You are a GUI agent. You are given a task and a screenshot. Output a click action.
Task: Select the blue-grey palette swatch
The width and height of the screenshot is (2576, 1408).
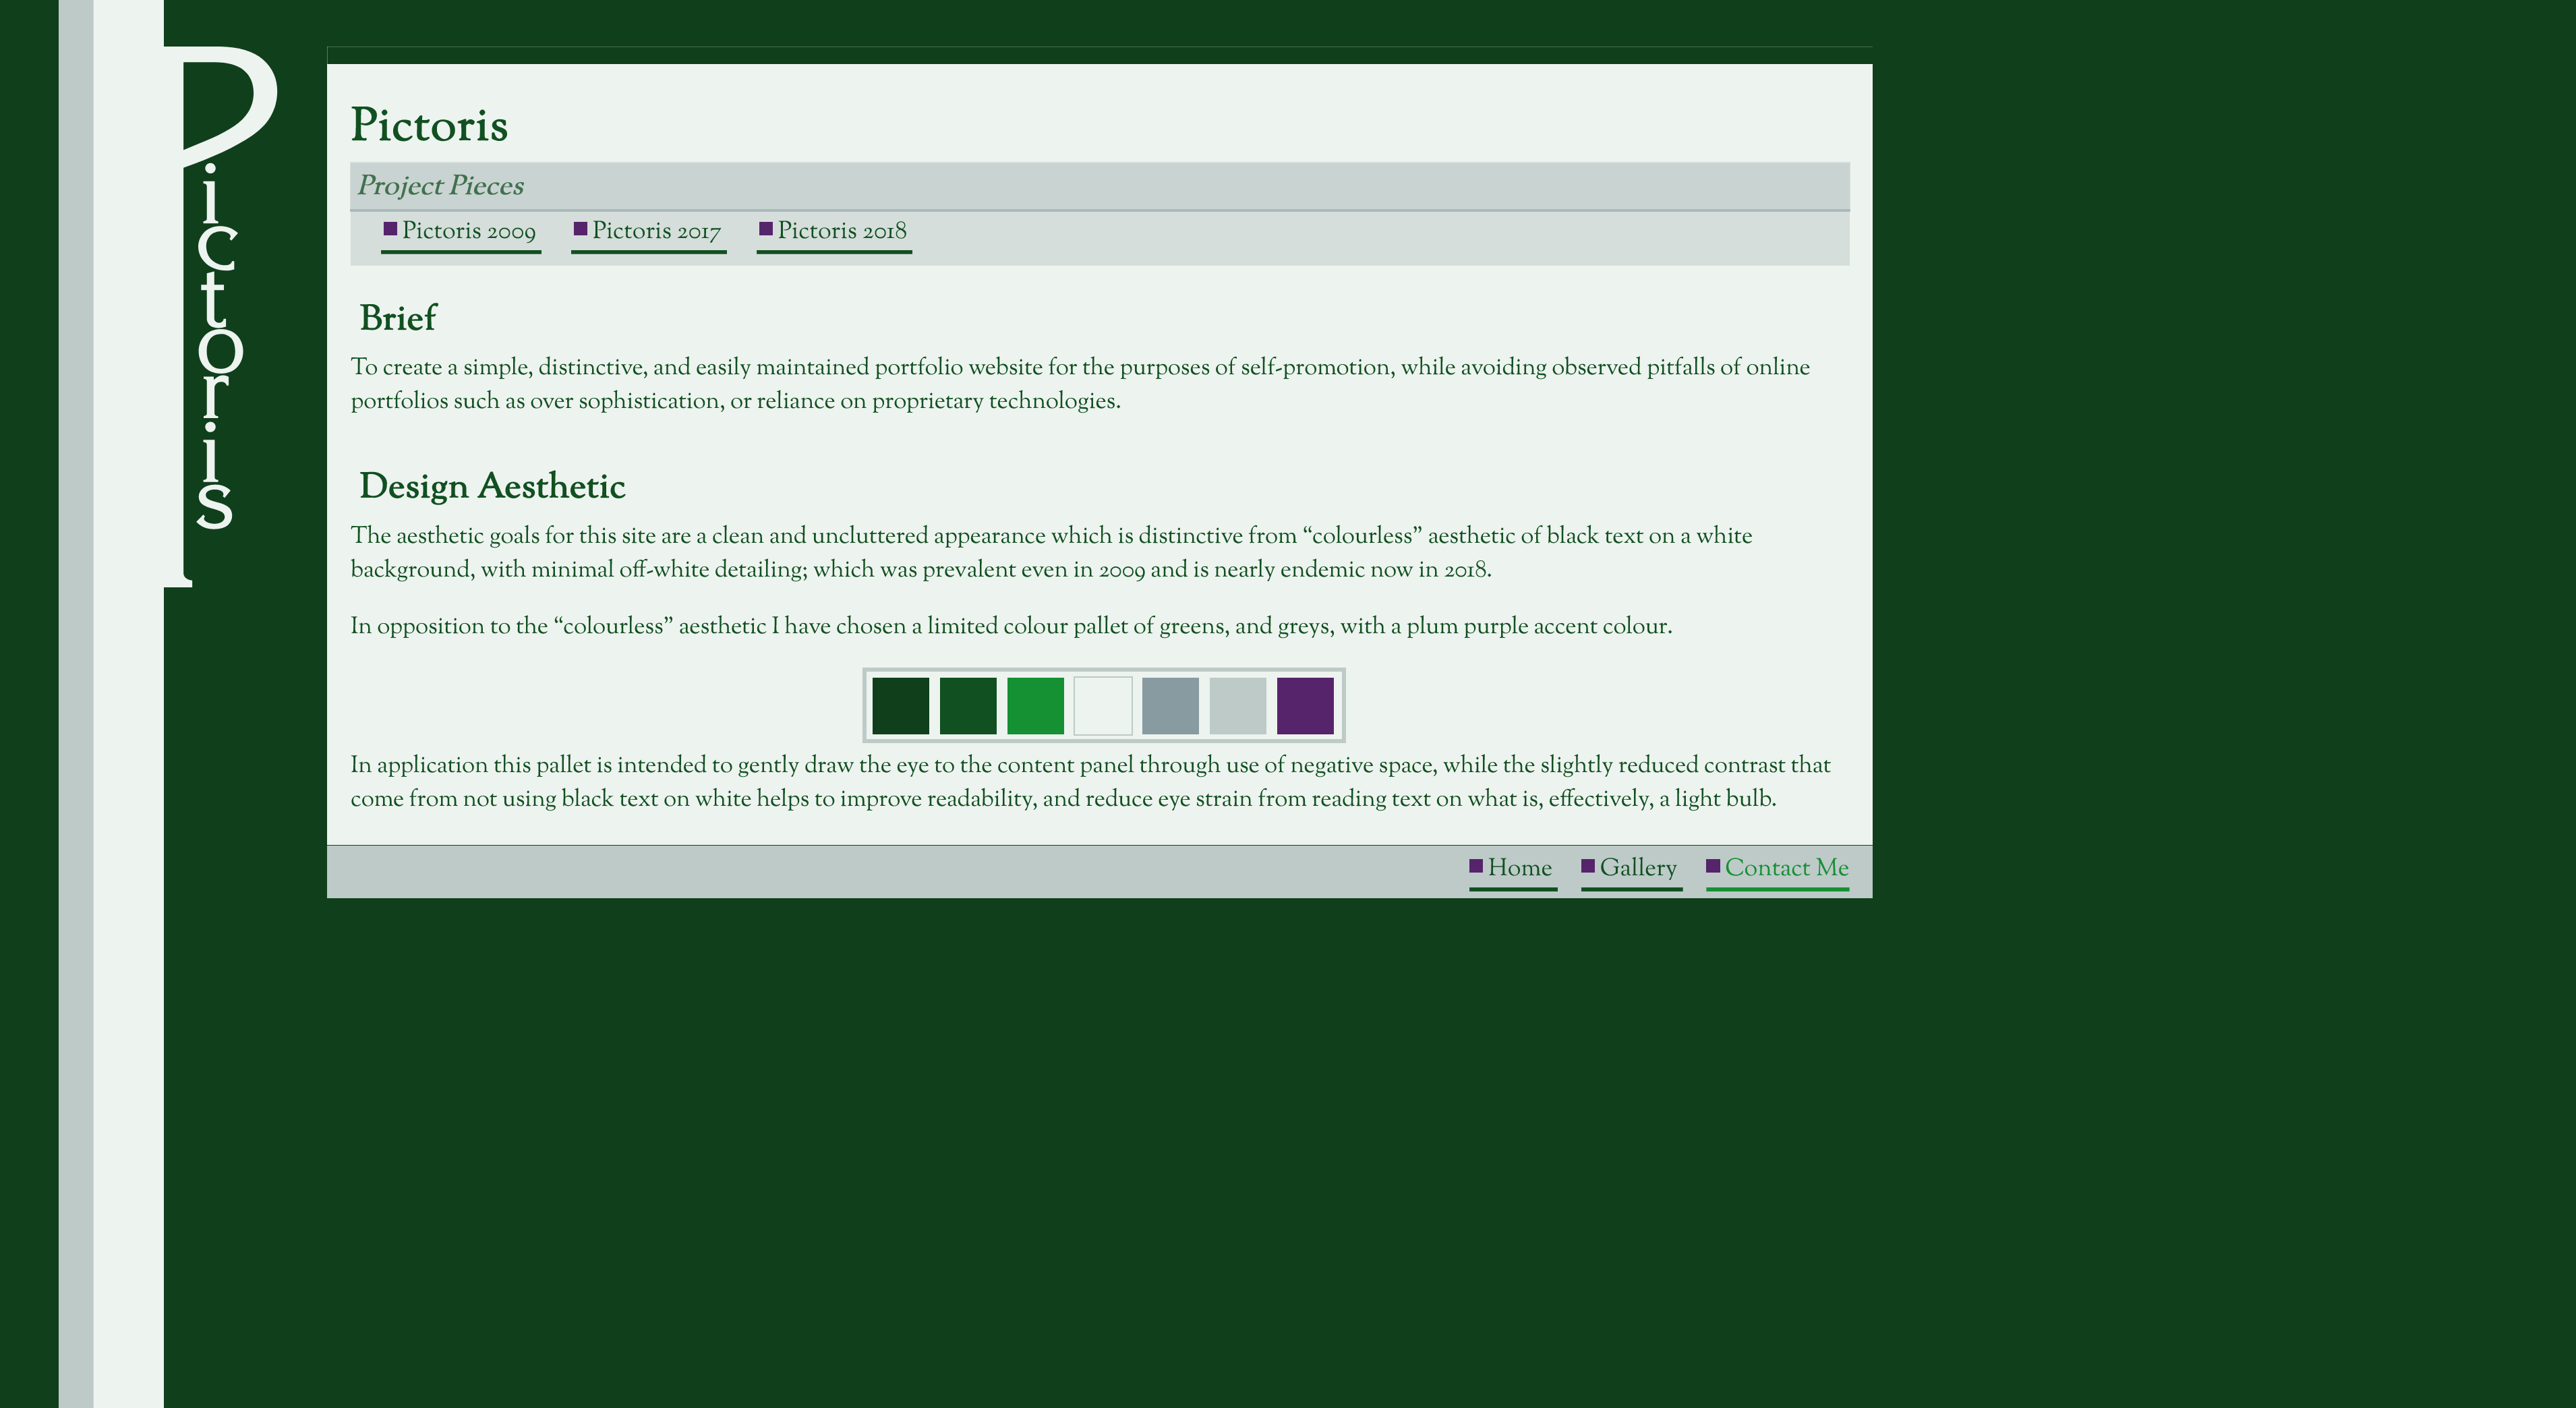coord(1170,706)
